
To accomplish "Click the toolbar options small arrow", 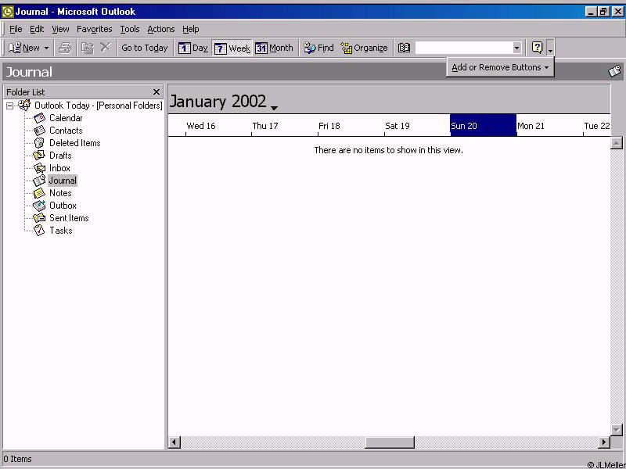I will pyautogui.click(x=551, y=48).
